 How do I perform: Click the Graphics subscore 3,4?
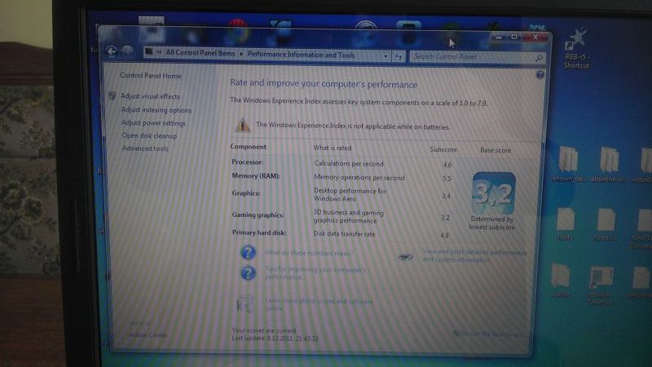click(446, 196)
